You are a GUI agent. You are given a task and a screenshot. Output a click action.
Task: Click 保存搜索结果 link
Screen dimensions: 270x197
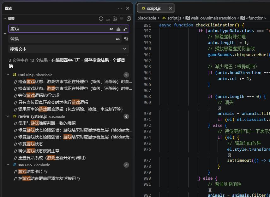coord(96,60)
